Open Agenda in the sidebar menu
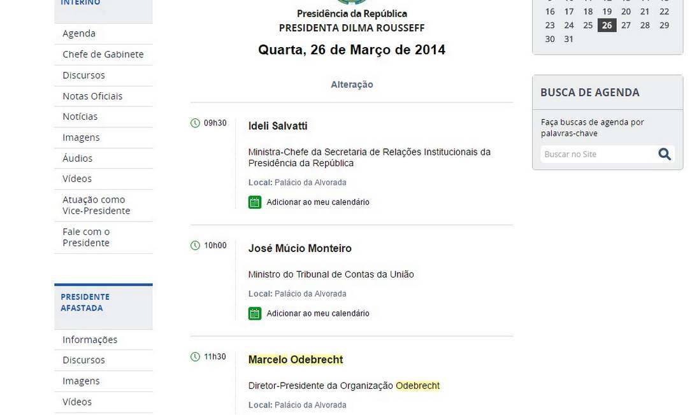The height and width of the screenshot is (415, 692). [79, 33]
